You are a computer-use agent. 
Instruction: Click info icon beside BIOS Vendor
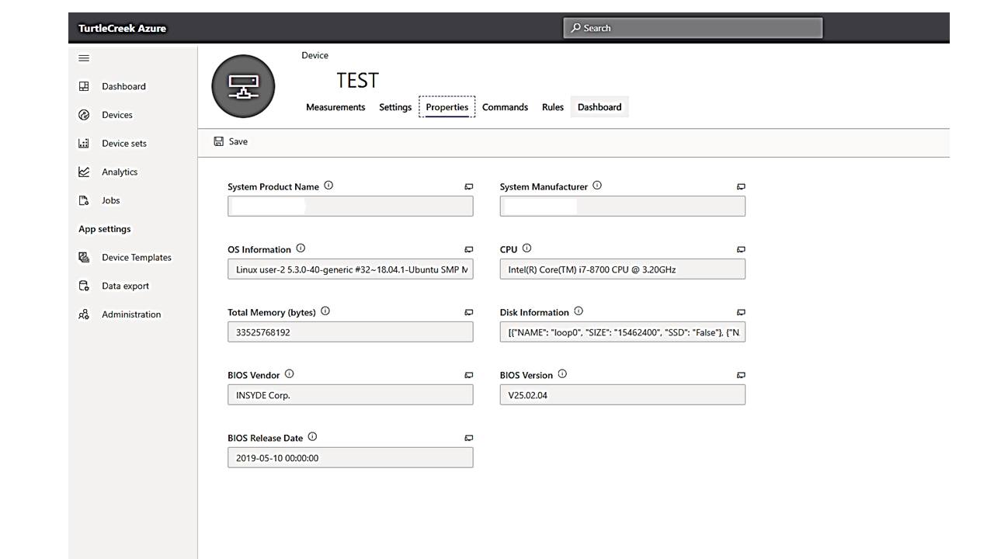coord(289,374)
